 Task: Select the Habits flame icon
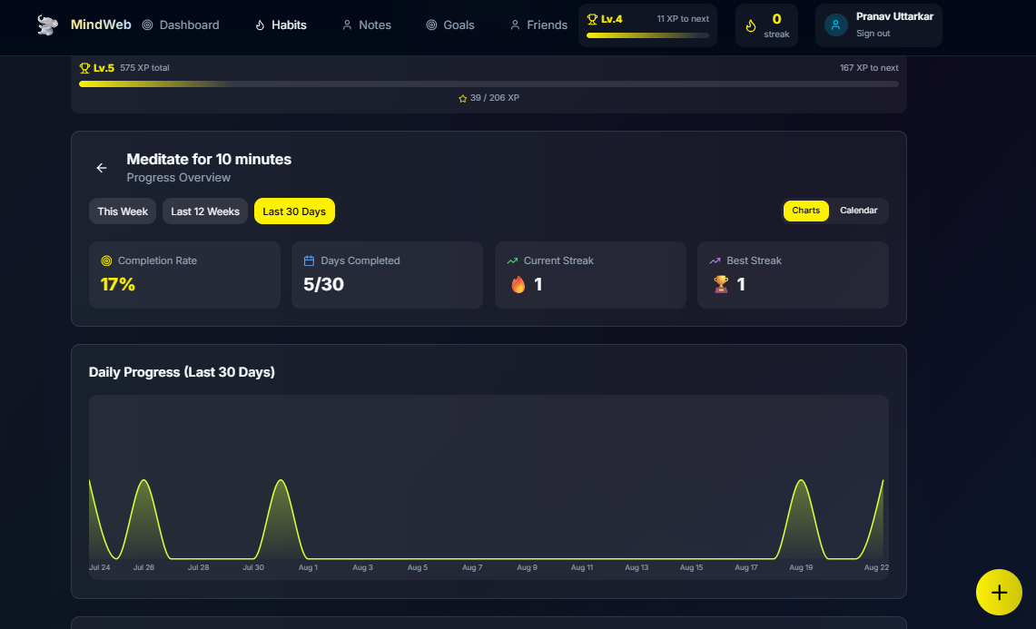(259, 25)
